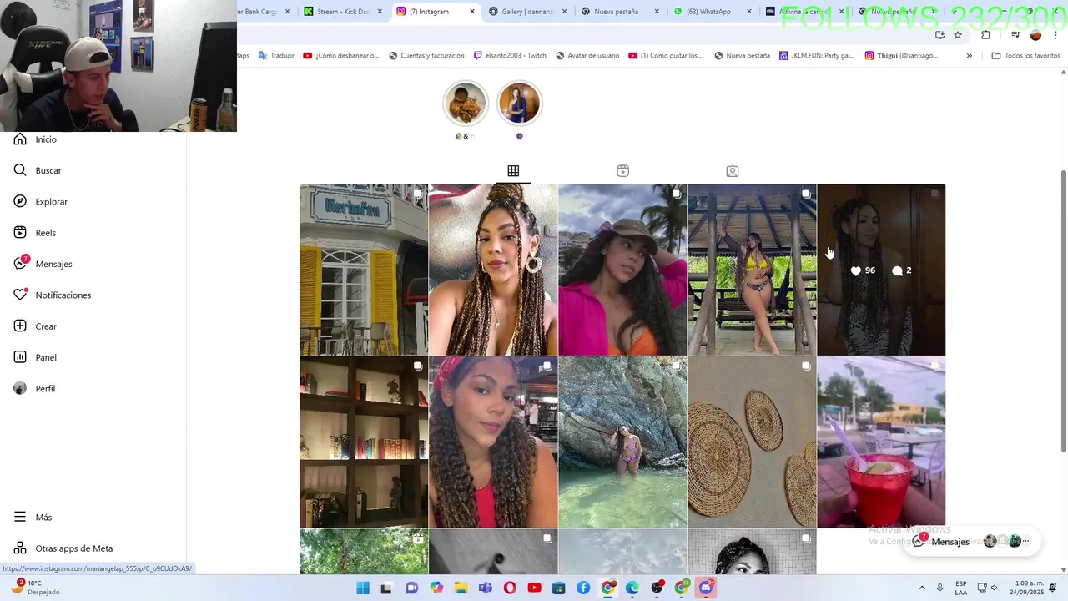Open Mensajes in the sidebar
Screen dimensions: 1068x601
[43, 264]
